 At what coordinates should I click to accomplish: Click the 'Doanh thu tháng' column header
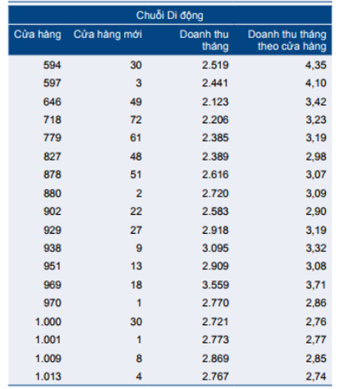pos(204,40)
